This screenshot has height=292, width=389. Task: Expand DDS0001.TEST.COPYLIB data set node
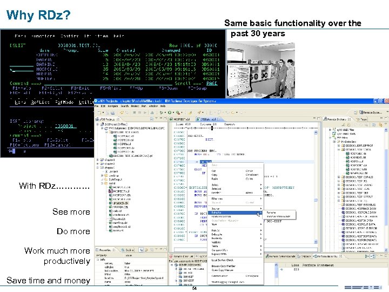339,177
